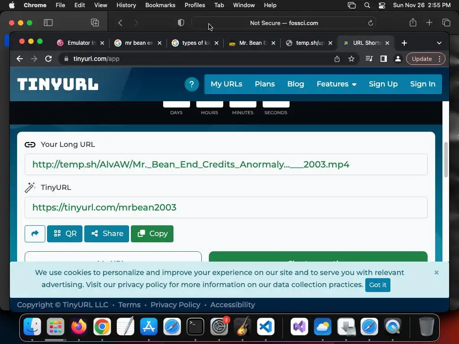Dismiss cookie banner with Got it
The height and width of the screenshot is (344, 459).
coord(377,285)
